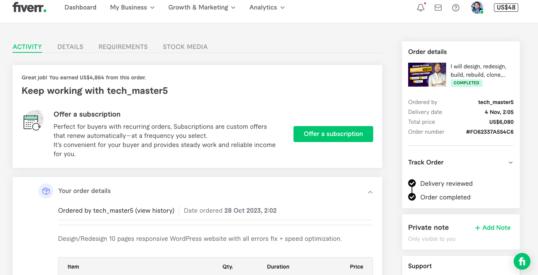Open the notifications bell

tap(421, 8)
